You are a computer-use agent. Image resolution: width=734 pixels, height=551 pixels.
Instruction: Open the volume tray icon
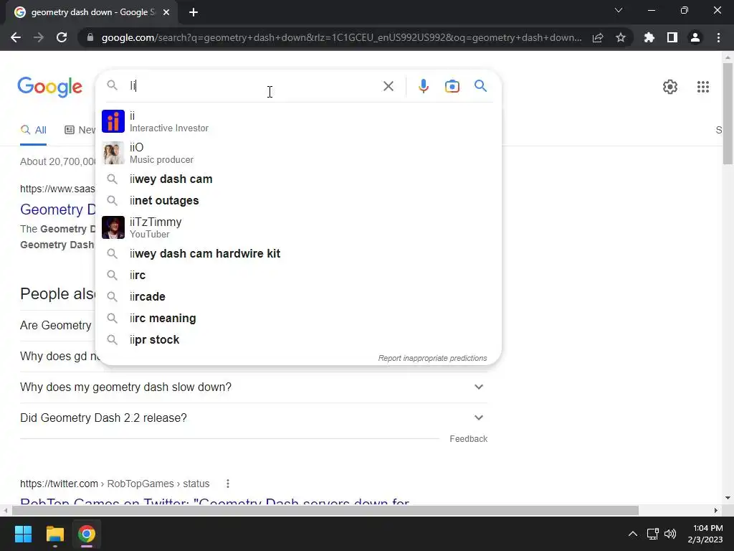670,534
